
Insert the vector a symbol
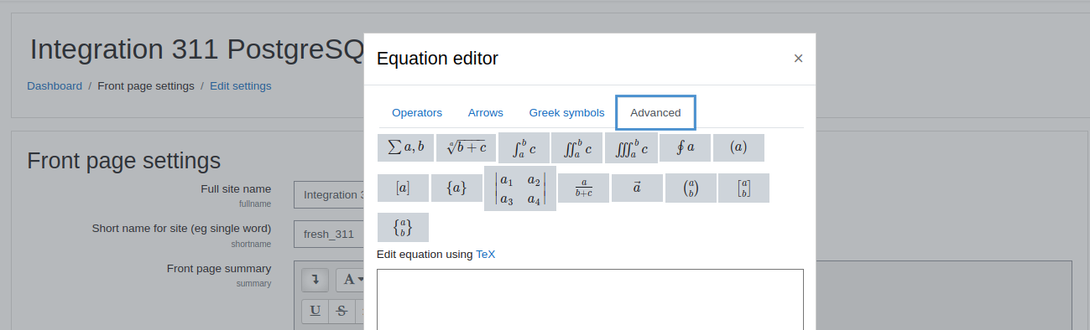tap(637, 188)
